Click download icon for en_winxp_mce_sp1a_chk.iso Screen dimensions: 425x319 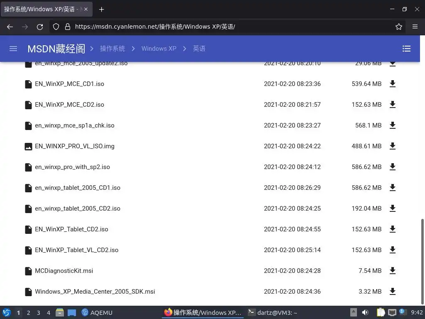coord(393,125)
